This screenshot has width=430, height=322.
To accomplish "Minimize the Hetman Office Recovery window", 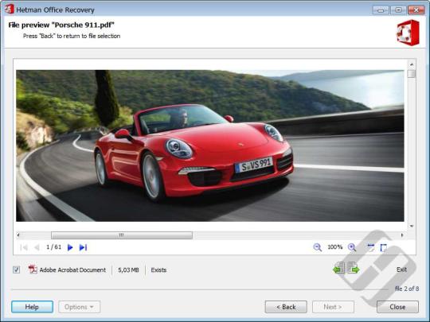I will (x=381, y=10).
